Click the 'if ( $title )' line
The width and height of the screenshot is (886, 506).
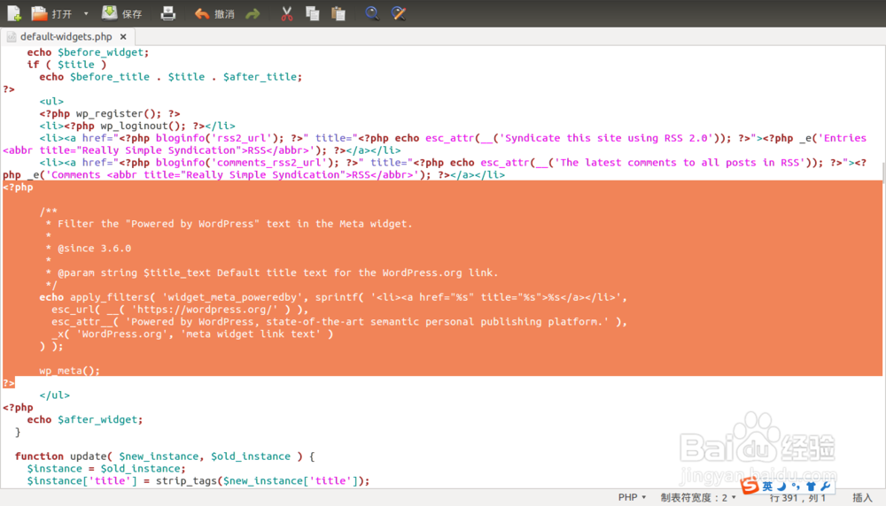[x=66, y=65]
